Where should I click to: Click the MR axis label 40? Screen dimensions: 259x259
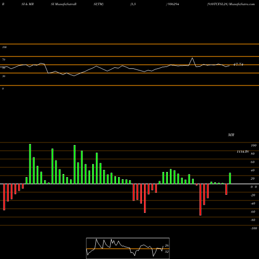coord(253,170)
